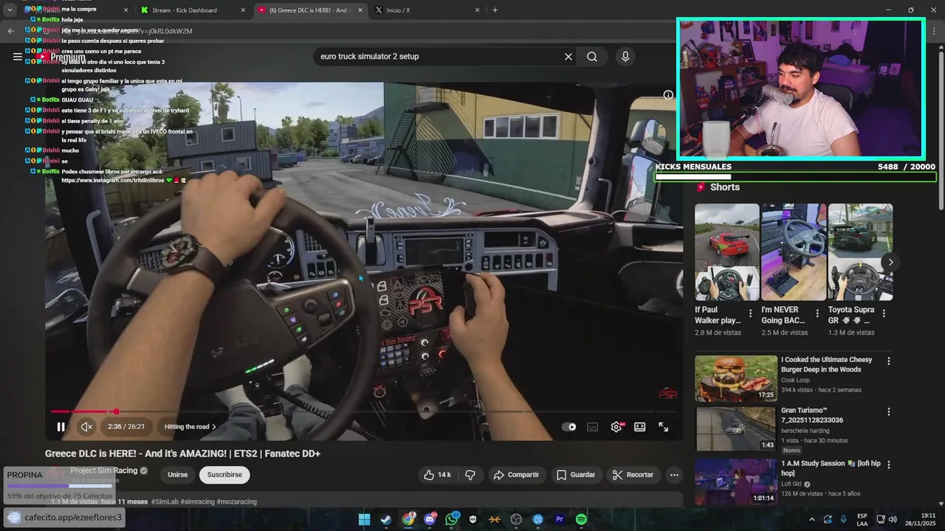
Task: Open YouTube hamburger guide menu
Action: click(18, 57)
